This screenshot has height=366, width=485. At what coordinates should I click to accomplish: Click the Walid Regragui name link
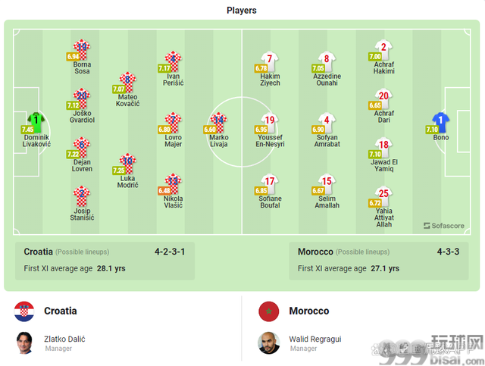click(315, 339)
